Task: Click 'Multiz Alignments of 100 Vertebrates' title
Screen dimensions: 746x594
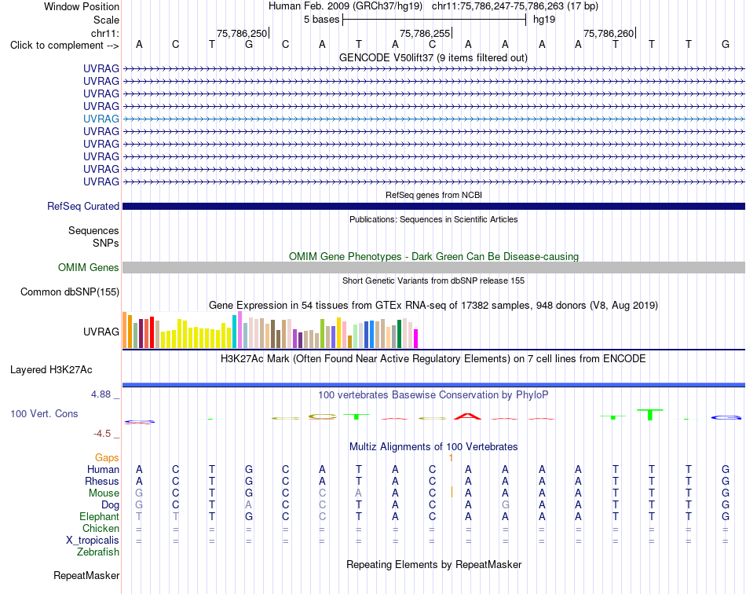Action: (x=433, y=447)
